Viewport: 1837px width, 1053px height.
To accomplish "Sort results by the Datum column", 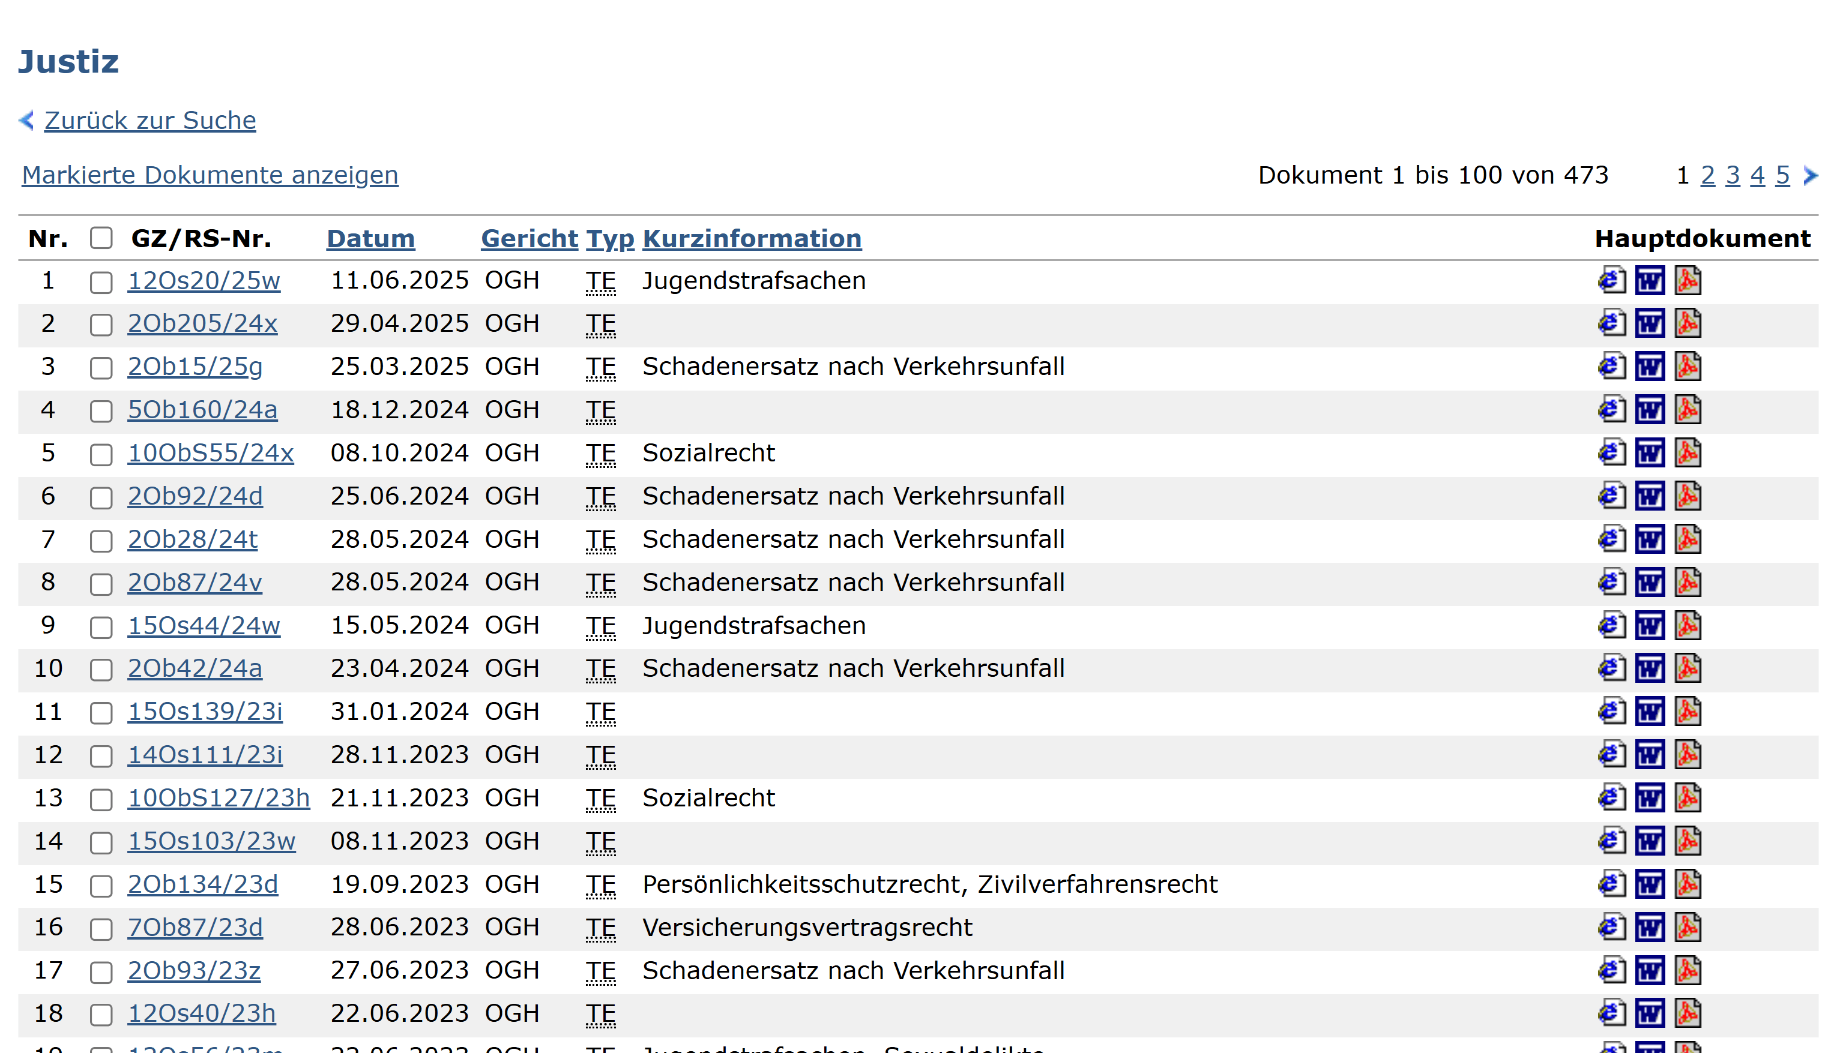I will (x=370, y=239).
